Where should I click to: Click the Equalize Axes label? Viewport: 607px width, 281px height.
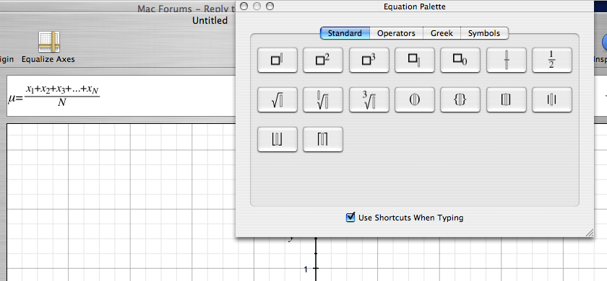pyautogui.click(x=48, y=59)
